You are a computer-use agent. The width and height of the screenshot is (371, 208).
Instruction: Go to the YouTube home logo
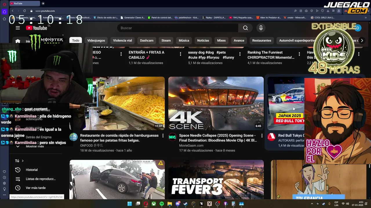point(37,28)
